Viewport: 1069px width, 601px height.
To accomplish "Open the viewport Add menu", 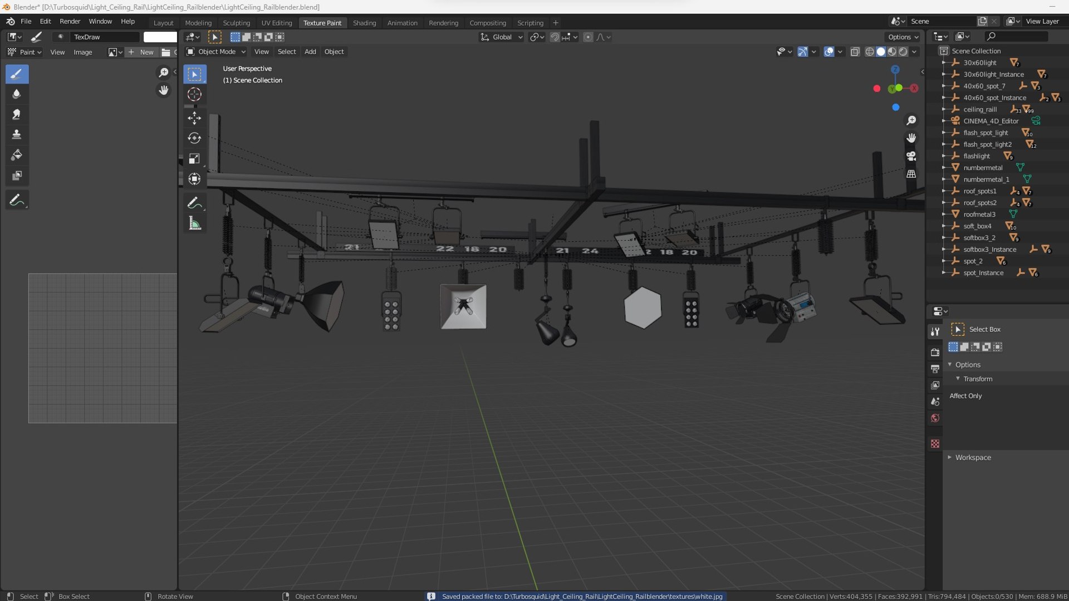I will tap(310, 52).
